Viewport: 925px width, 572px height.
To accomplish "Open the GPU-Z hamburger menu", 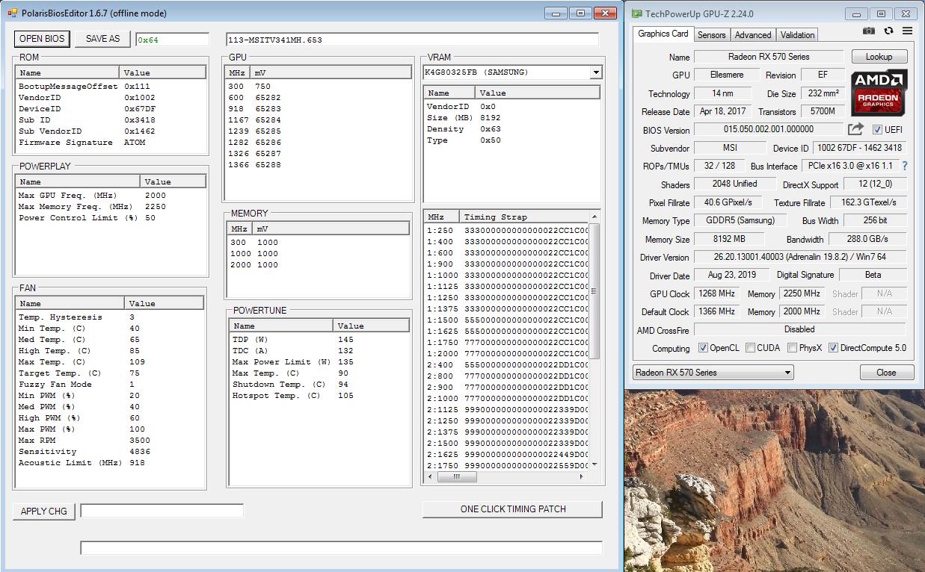I will [x=907, y=31].
